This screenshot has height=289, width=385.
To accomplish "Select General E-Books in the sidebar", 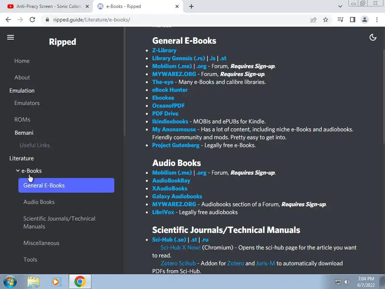I will coord(66,185).
